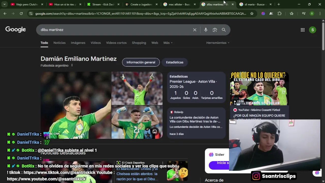Open the image gallery icon on photos
Viewport: 325px width, 183px height.
154,131
